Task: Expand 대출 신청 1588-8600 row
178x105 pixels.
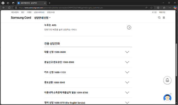Action: (88, 52)
